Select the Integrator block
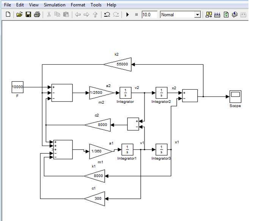 click(126, 93)
